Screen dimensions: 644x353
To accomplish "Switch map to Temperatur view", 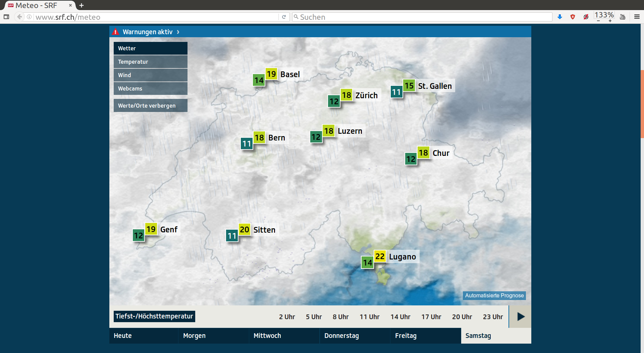I will 150,62.
